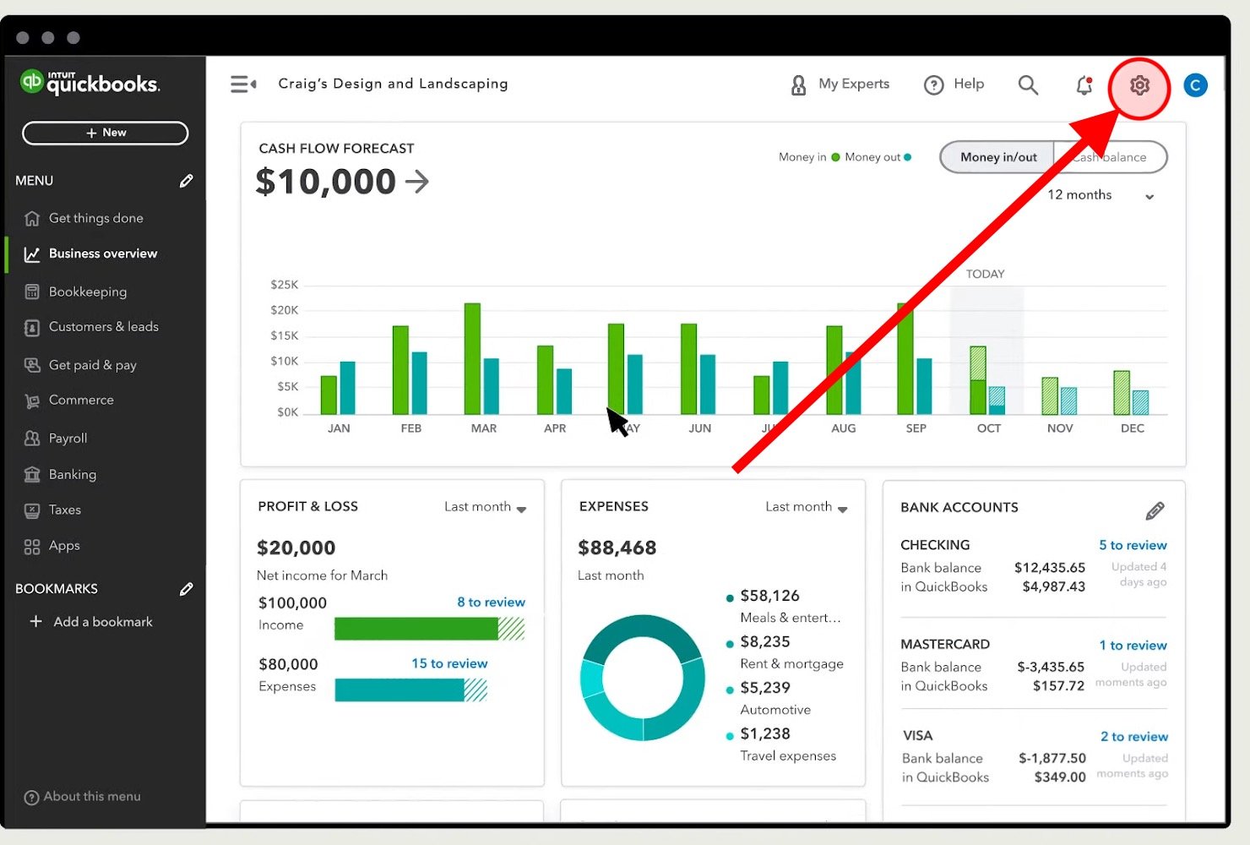This screenshot has width=1250, height=845.
Task: Click the SEP green money-in bar
Action: pos(905,358)
